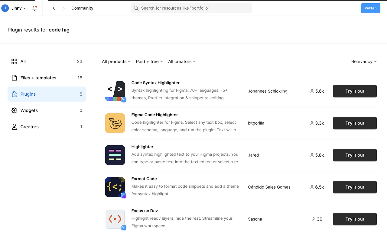This screenshot has width=387, height=239.
Task: Click the 3.3k user count
Action: 320,123
